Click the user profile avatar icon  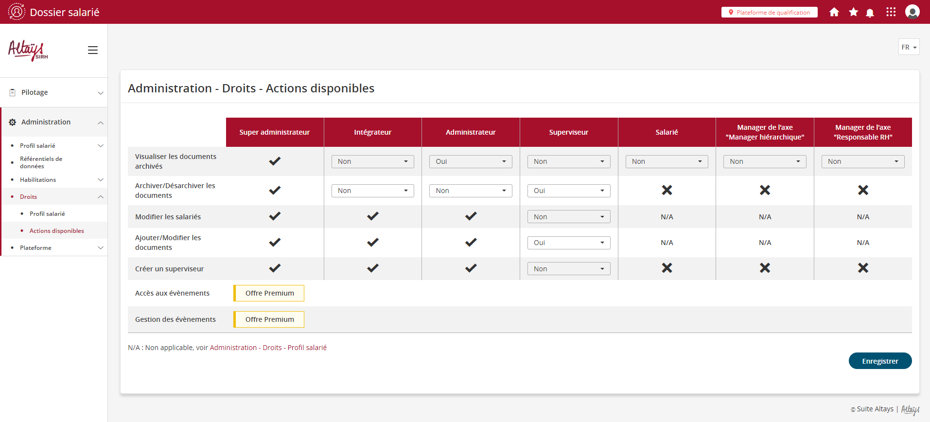click(912, 12)
